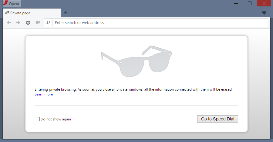
Task: Go forward using the forward arrow
Action: (x=18, y=23)
